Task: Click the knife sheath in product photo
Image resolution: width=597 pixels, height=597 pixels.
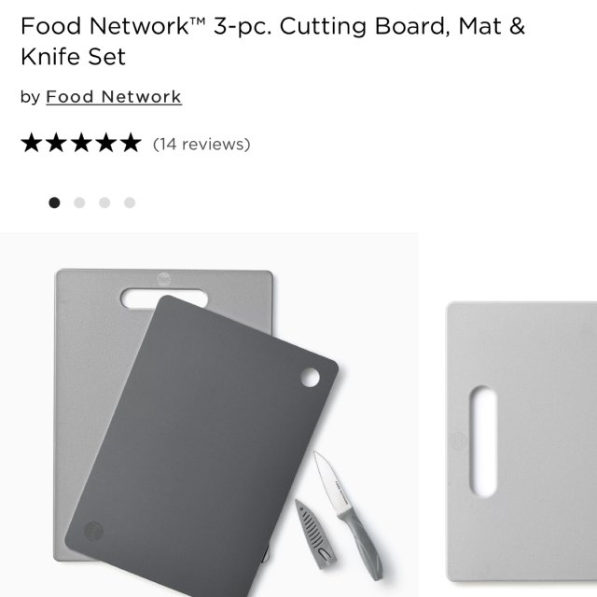Action: [315, 535]
